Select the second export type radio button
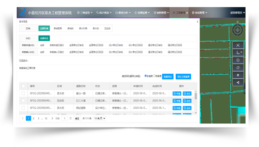This screenshot has height=147, width=259. pyautogui.click(x=154, y=76)
